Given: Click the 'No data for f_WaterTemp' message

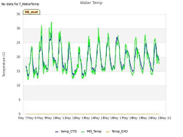Looking at the screenshot, I should click(20, 4).
